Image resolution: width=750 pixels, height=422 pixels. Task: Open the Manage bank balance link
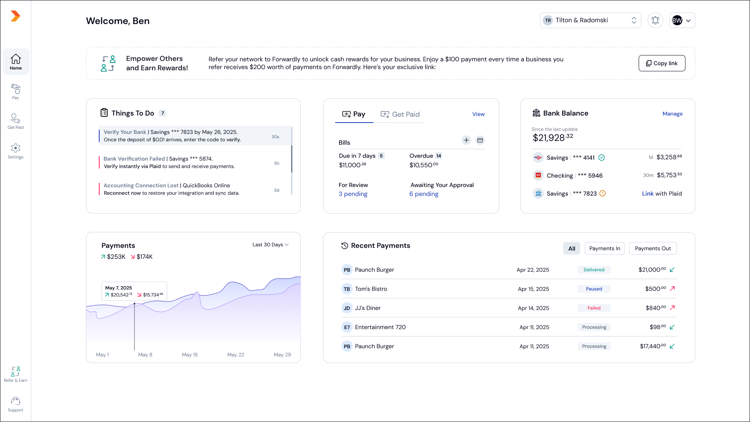pos(672,114)
